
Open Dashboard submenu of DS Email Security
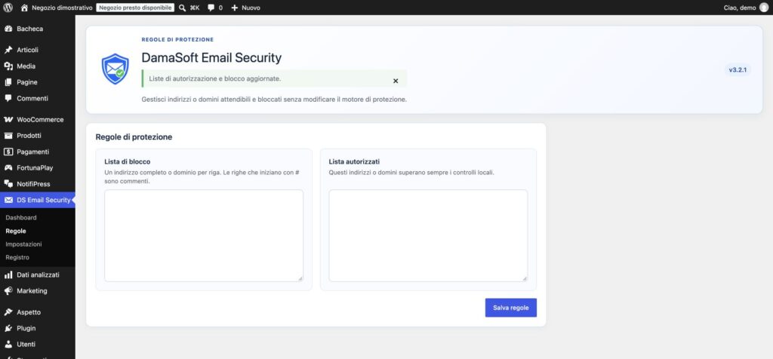21,217
